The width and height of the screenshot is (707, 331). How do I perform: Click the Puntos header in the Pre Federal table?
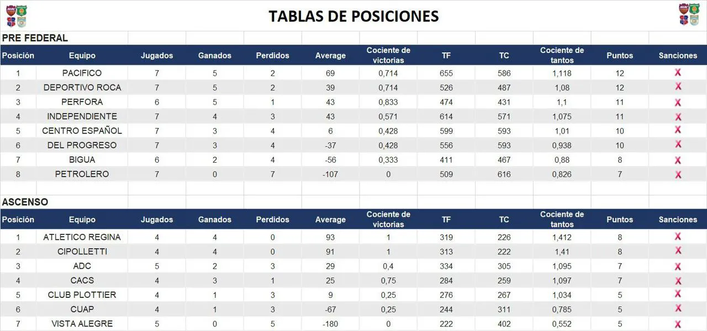coord(620,55)
